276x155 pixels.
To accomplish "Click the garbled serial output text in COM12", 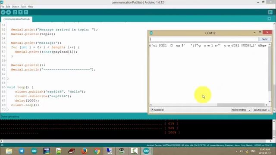I will [207, 46].
